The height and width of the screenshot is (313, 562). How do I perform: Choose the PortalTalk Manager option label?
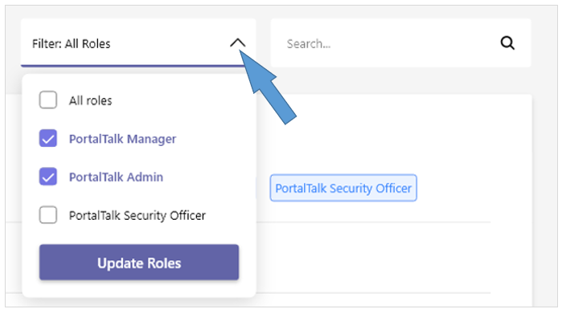tap(122, 139)
